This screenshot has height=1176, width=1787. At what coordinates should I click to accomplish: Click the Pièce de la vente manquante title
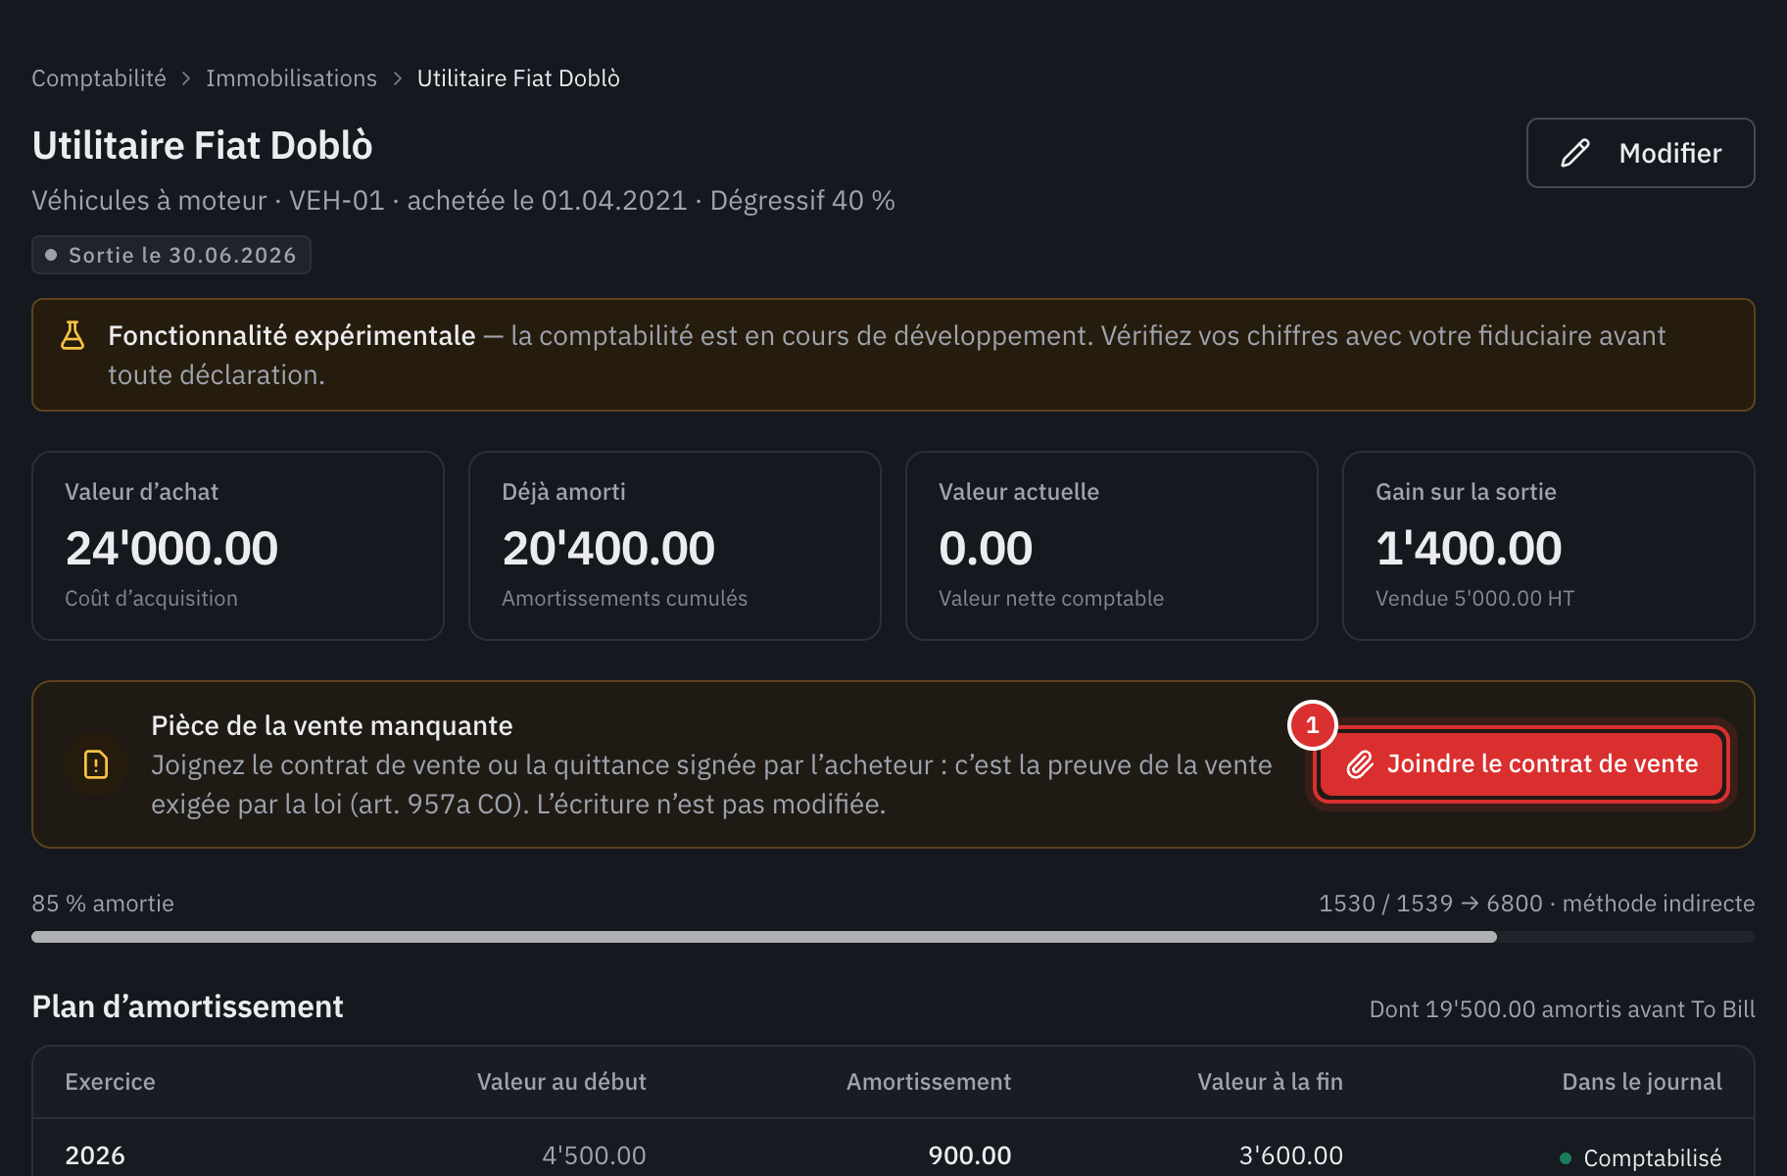point(331,725)
